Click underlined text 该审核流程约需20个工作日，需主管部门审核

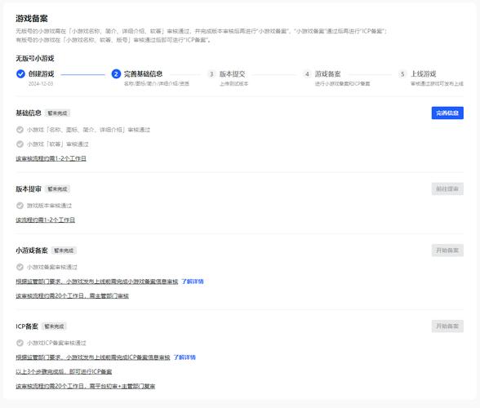click(72, 295)
